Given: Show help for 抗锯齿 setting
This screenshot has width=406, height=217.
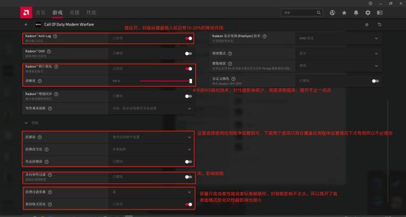Looking at the screenshot, I should point(39,138).
